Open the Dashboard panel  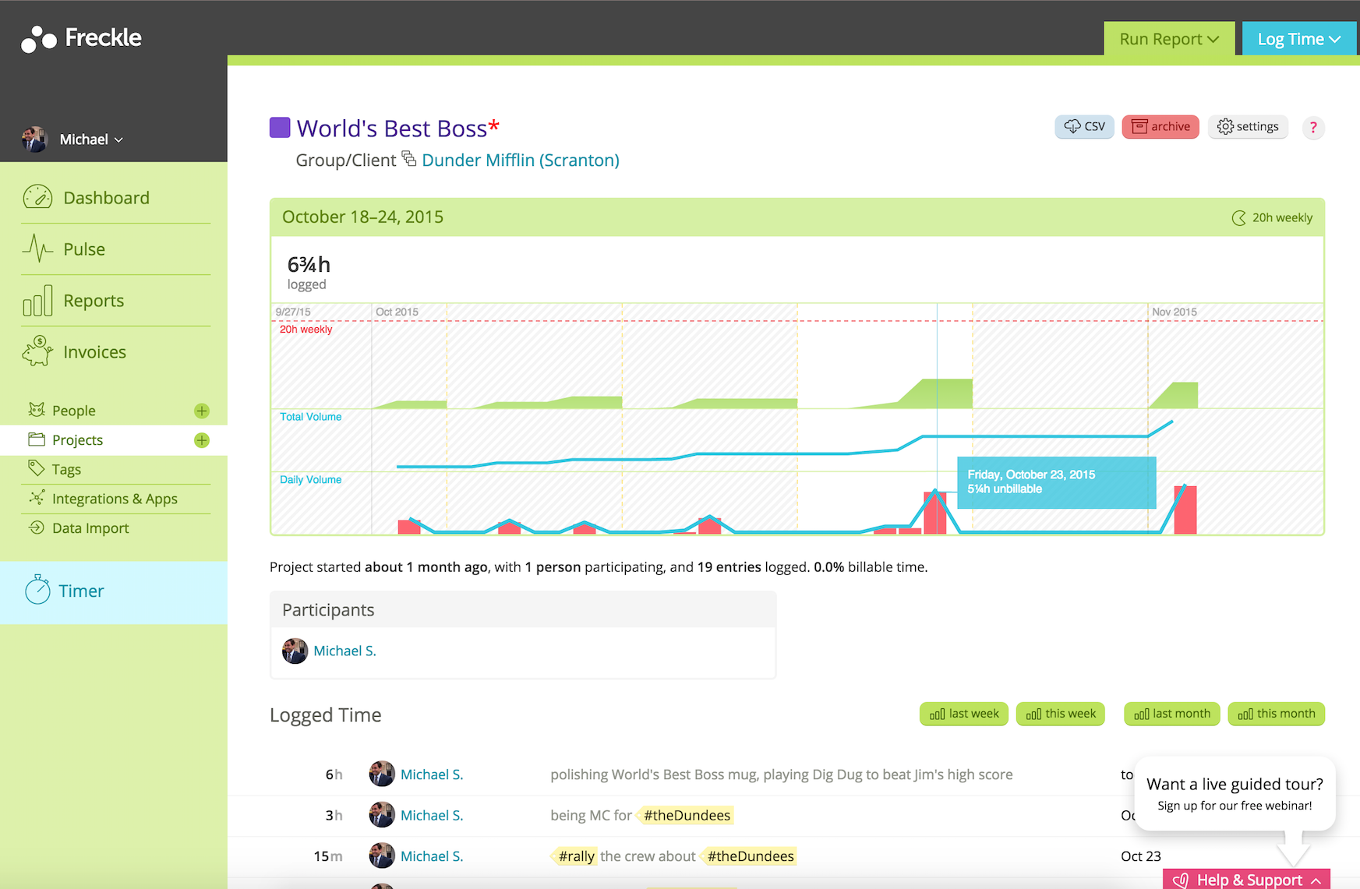(106, 197)
